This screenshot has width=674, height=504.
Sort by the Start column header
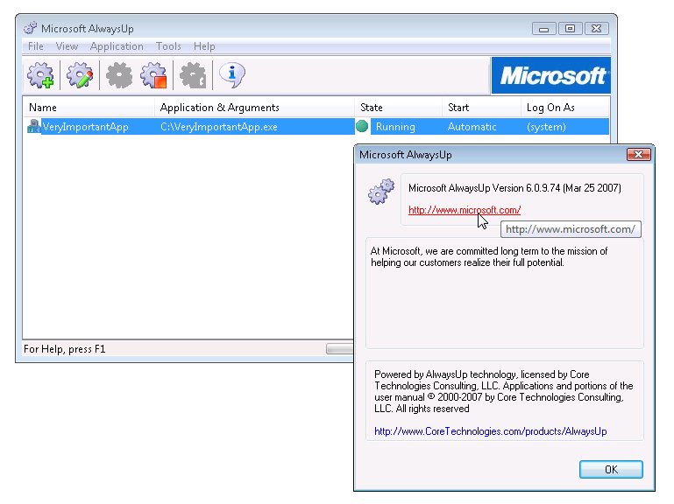tap(481, 108)
